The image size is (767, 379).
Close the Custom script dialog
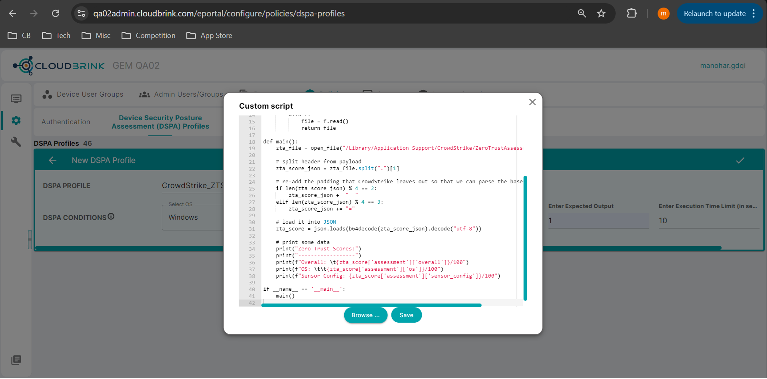[x=532, y=102]
